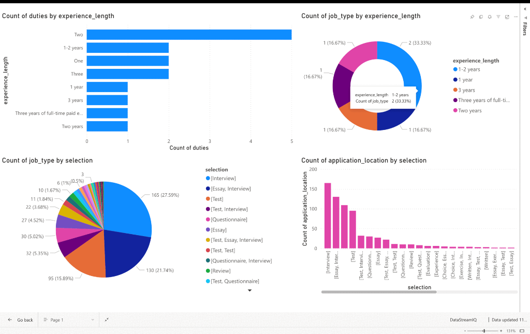Click the fit to page icon
The image size is (530, 334).
pos(522,330)
